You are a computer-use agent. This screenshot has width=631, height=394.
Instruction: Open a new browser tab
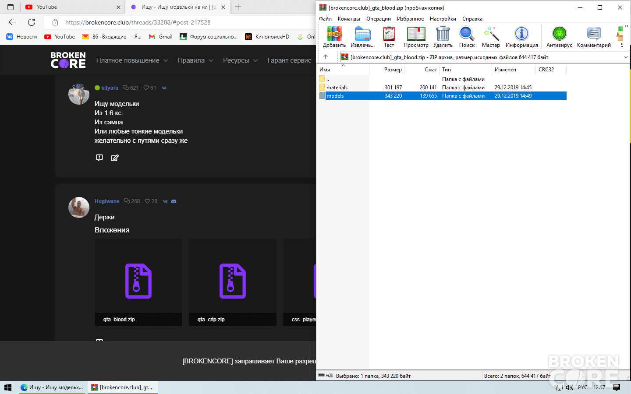[238, 7]
